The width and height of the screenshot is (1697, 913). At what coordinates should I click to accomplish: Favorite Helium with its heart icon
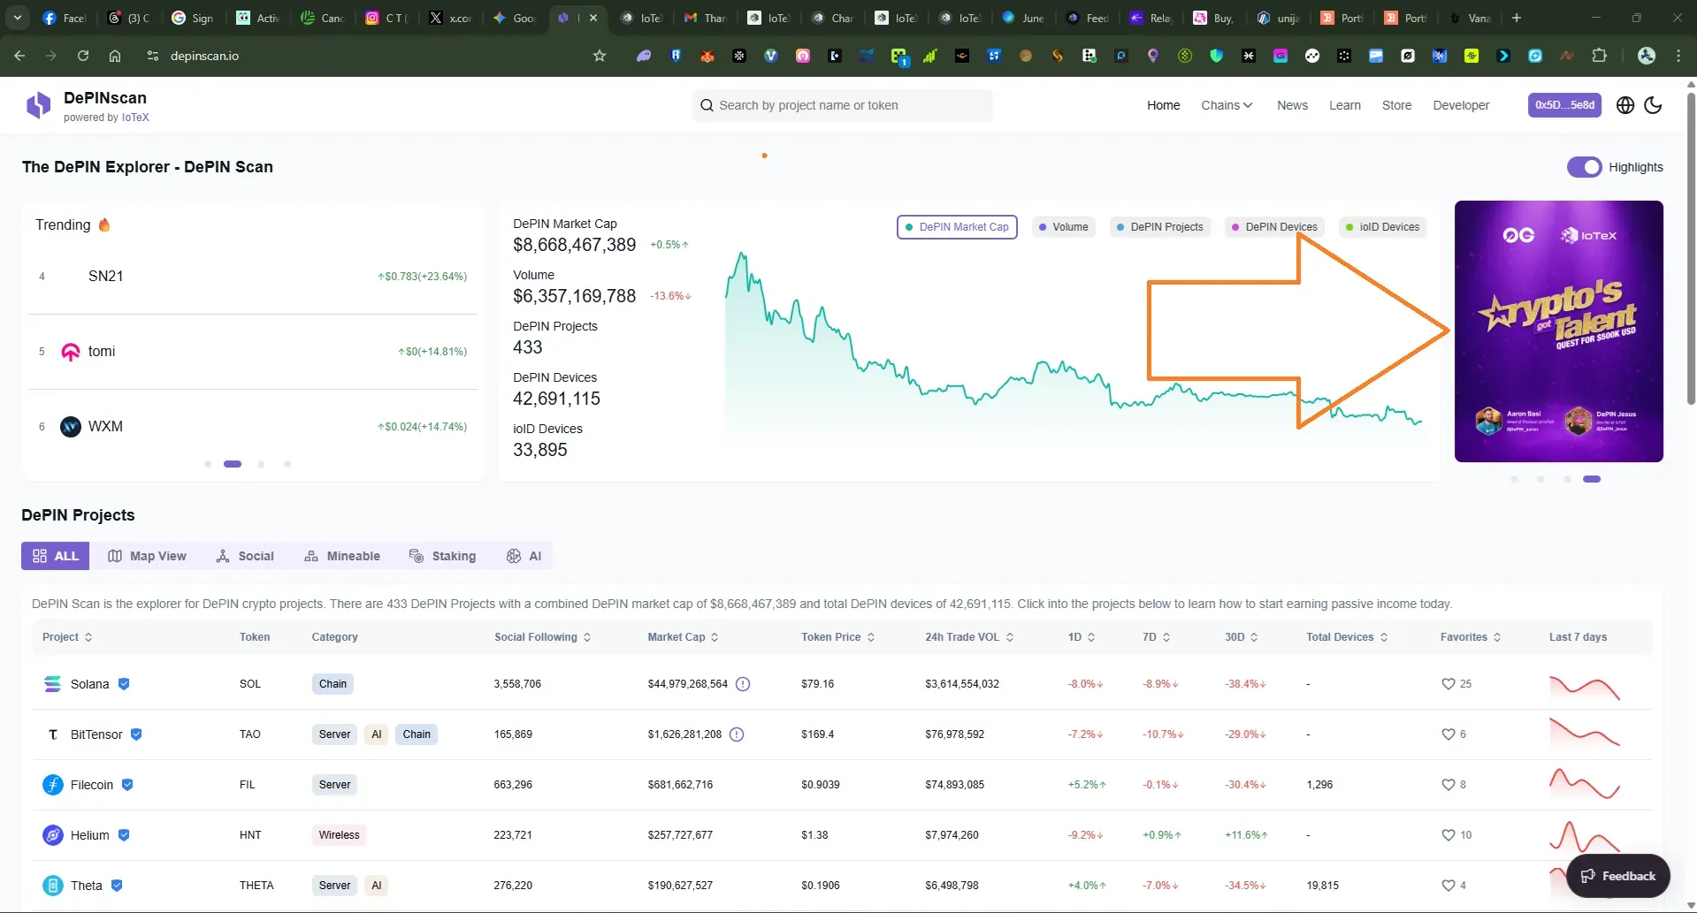click(1449, 835)
